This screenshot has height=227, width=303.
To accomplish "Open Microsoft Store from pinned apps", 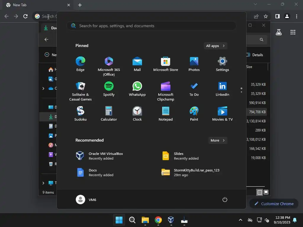I will pos(166,64).
